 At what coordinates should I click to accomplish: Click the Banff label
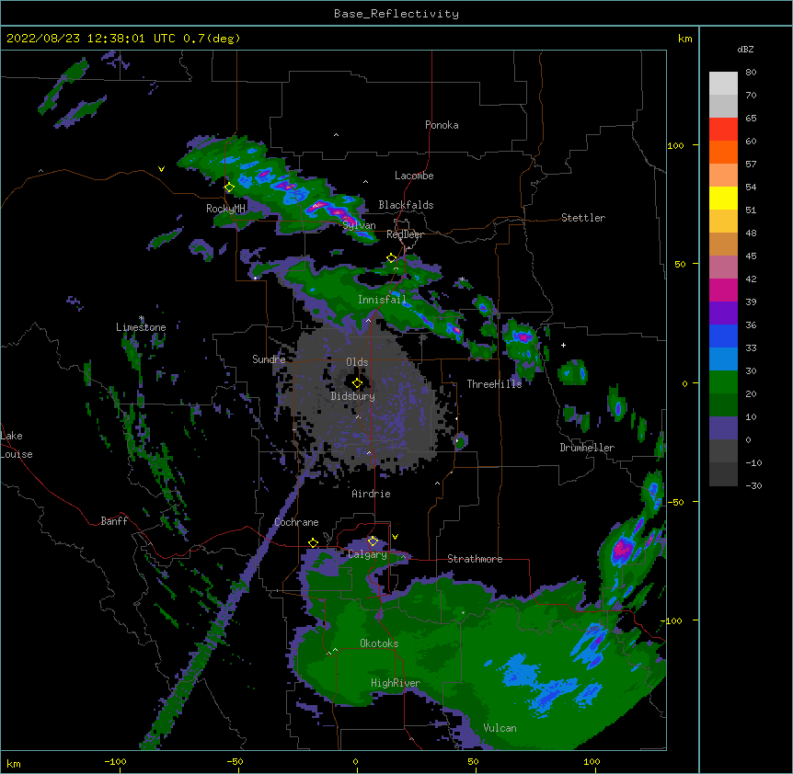(114, 521)
